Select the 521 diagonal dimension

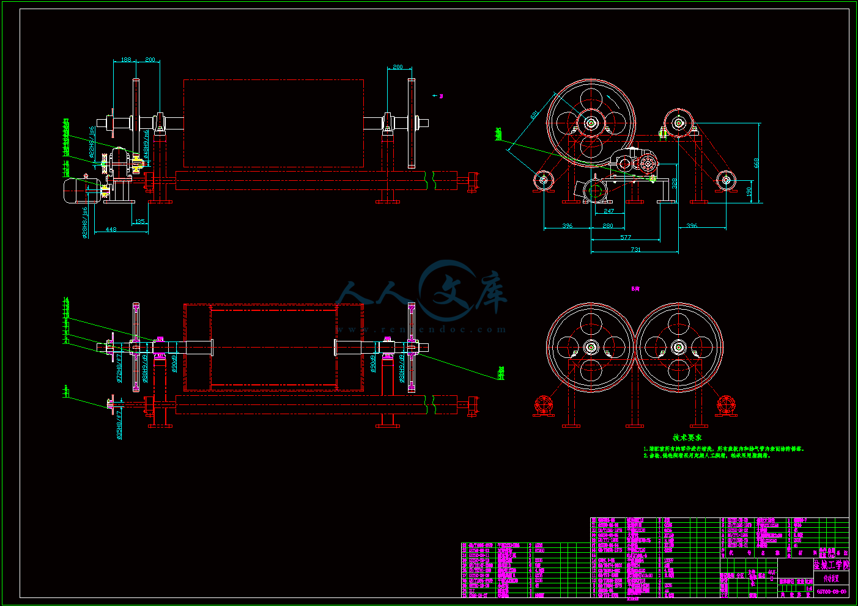click(534, 115)
